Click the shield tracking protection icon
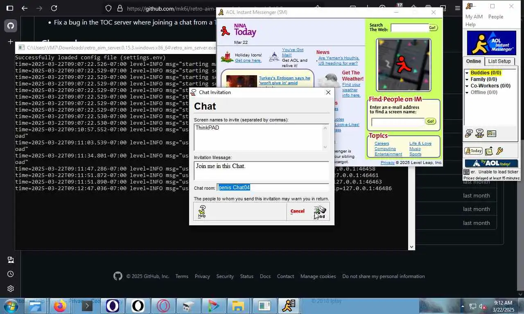This screenshot has height=314, width=524. pyautogui.click(x=108, y=8)
